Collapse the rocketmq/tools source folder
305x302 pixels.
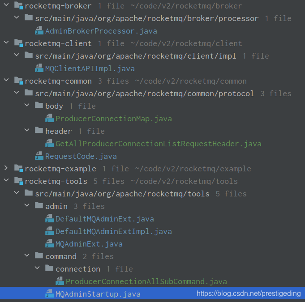(17, 192)
